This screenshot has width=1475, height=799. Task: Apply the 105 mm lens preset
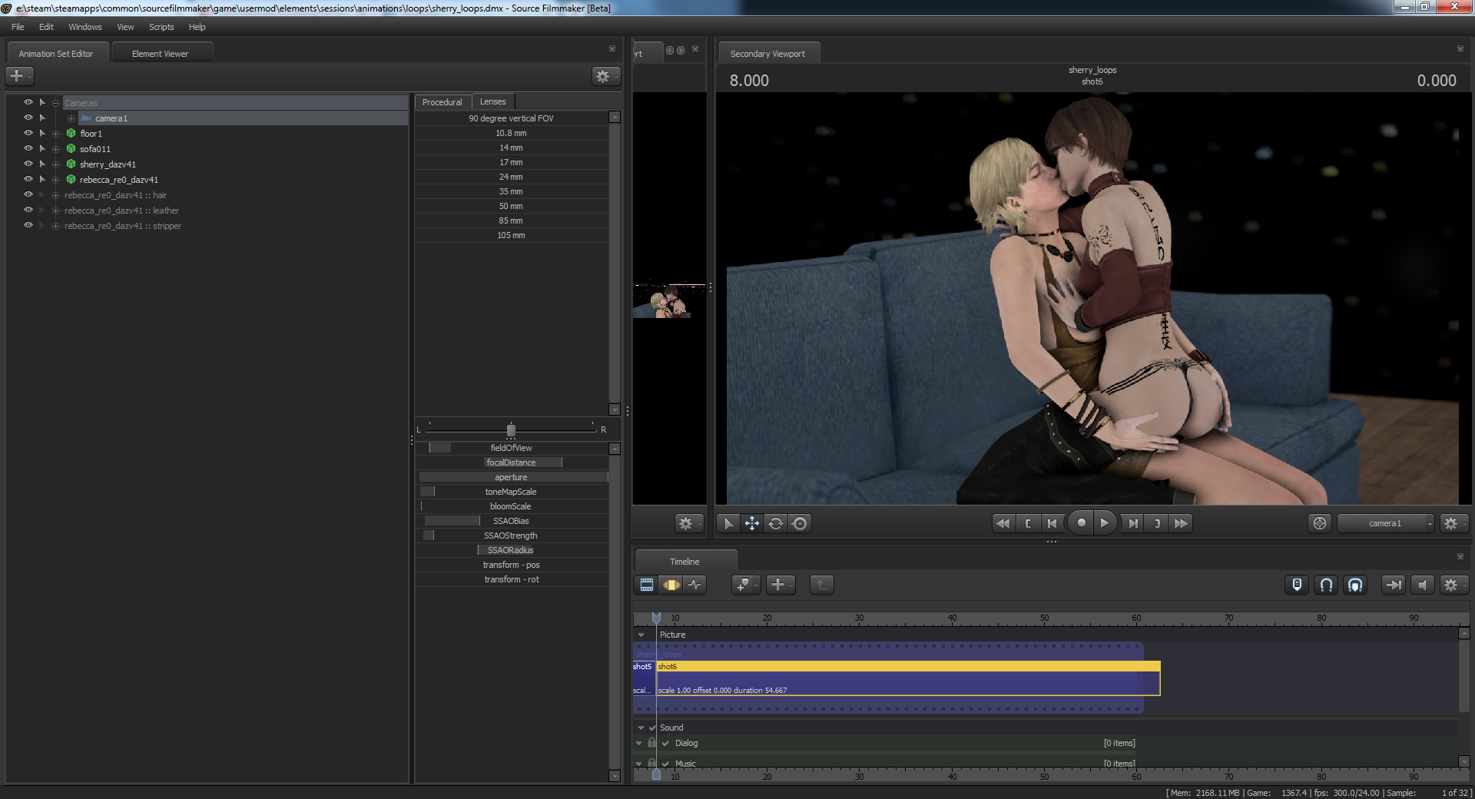511,235
